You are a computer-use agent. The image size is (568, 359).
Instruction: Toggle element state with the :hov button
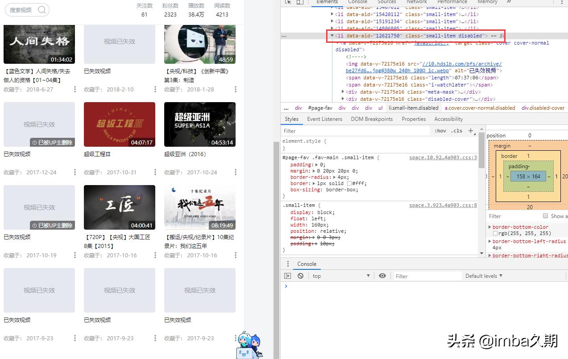(x=440, y=131)
